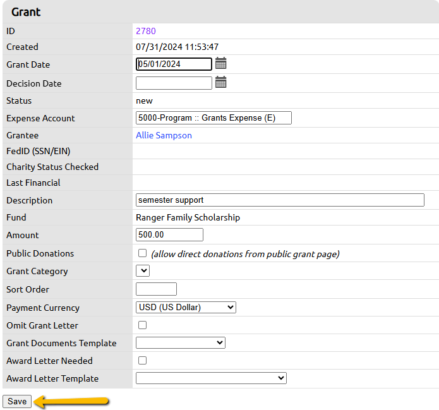Focus the Grant Date input field
Image resolution: width=439 pixels, height=410 pixels.
pyautogui.click(x=174, y=64)
